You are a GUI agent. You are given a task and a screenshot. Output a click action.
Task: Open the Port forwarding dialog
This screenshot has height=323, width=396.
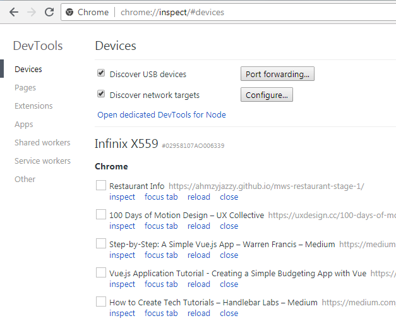(x=277, y=74)
